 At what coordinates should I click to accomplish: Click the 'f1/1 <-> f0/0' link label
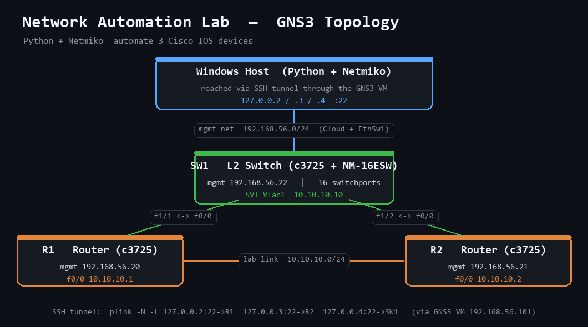[x=183, y=217]
